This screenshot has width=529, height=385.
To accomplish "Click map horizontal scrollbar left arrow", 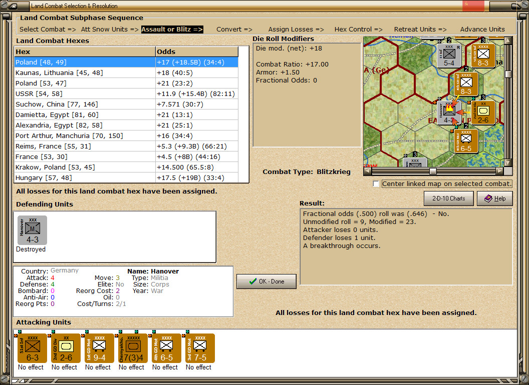I will 367,171.
